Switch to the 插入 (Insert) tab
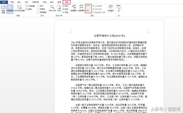This screenshot has width=183, height=113. pos(19,2)
